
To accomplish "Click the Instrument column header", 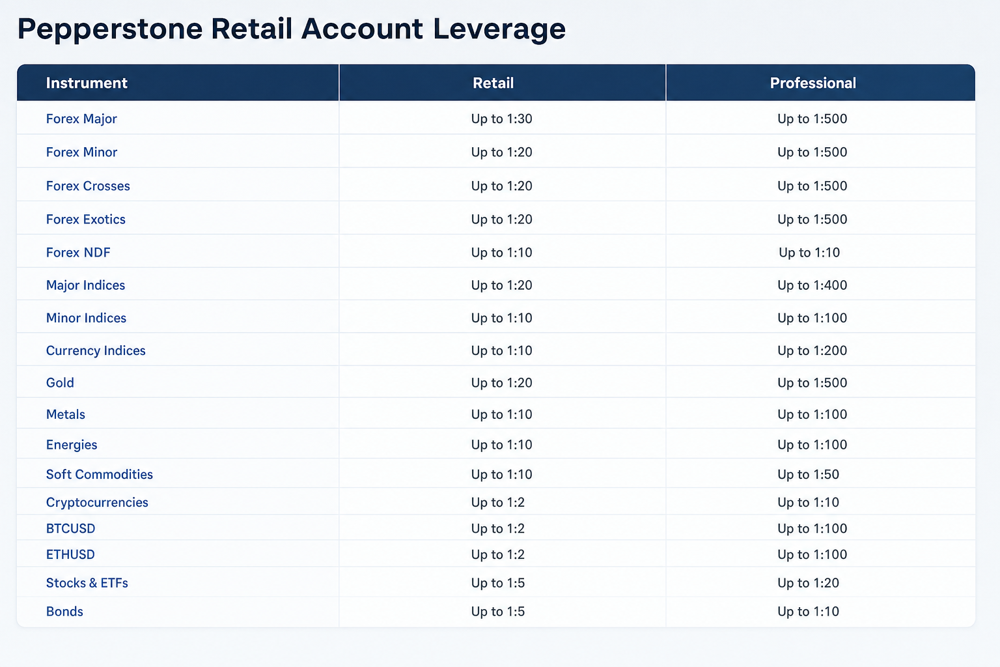I will tap(87, 83).
